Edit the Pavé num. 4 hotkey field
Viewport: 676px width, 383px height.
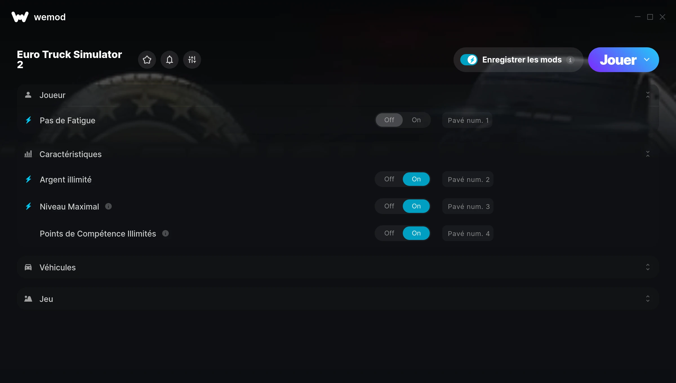468,233
